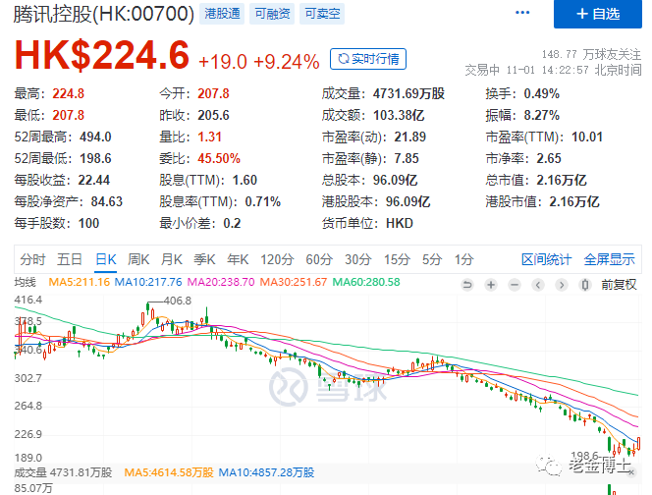The height and width of the screenshot is (495, 652).
Task: Click the 均线 moving average label
Action: [x=25, y=282]
